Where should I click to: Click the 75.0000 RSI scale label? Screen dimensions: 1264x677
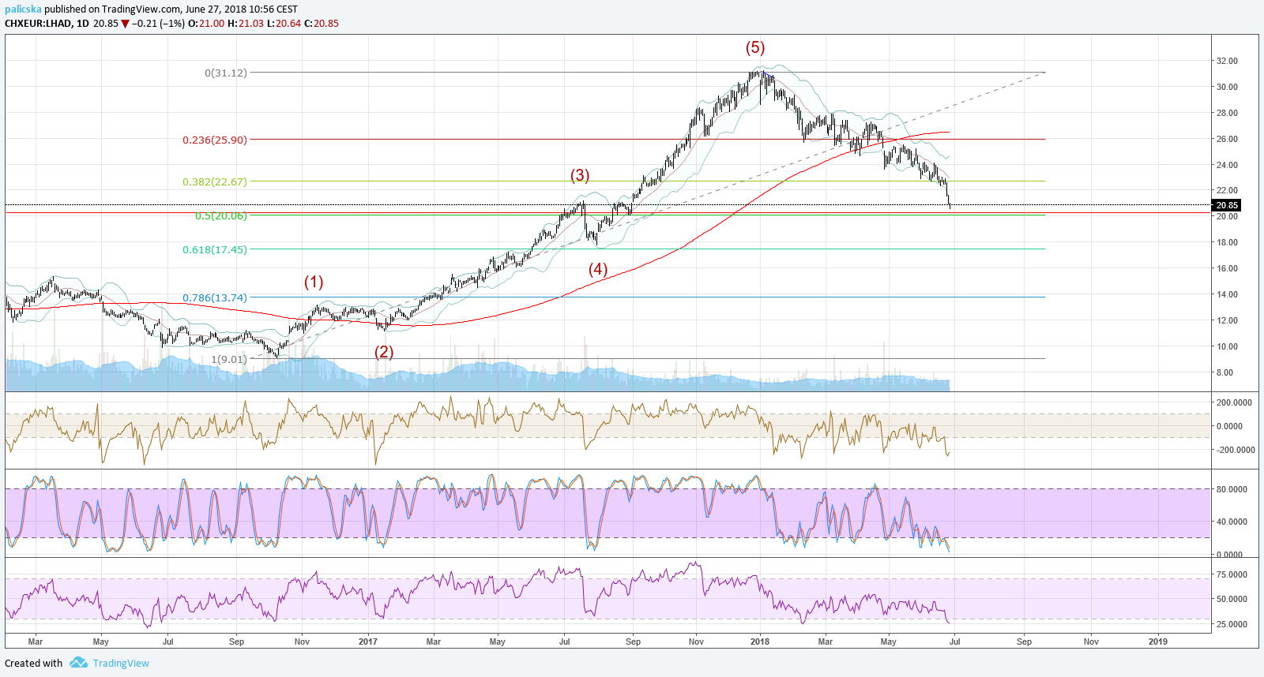[x=1232, y=574]
